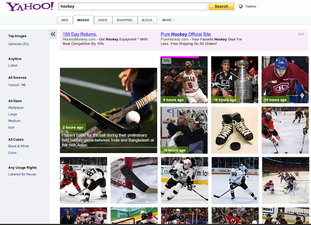Expand the MORE menu
Screen dimensions: 311x225
168,20
